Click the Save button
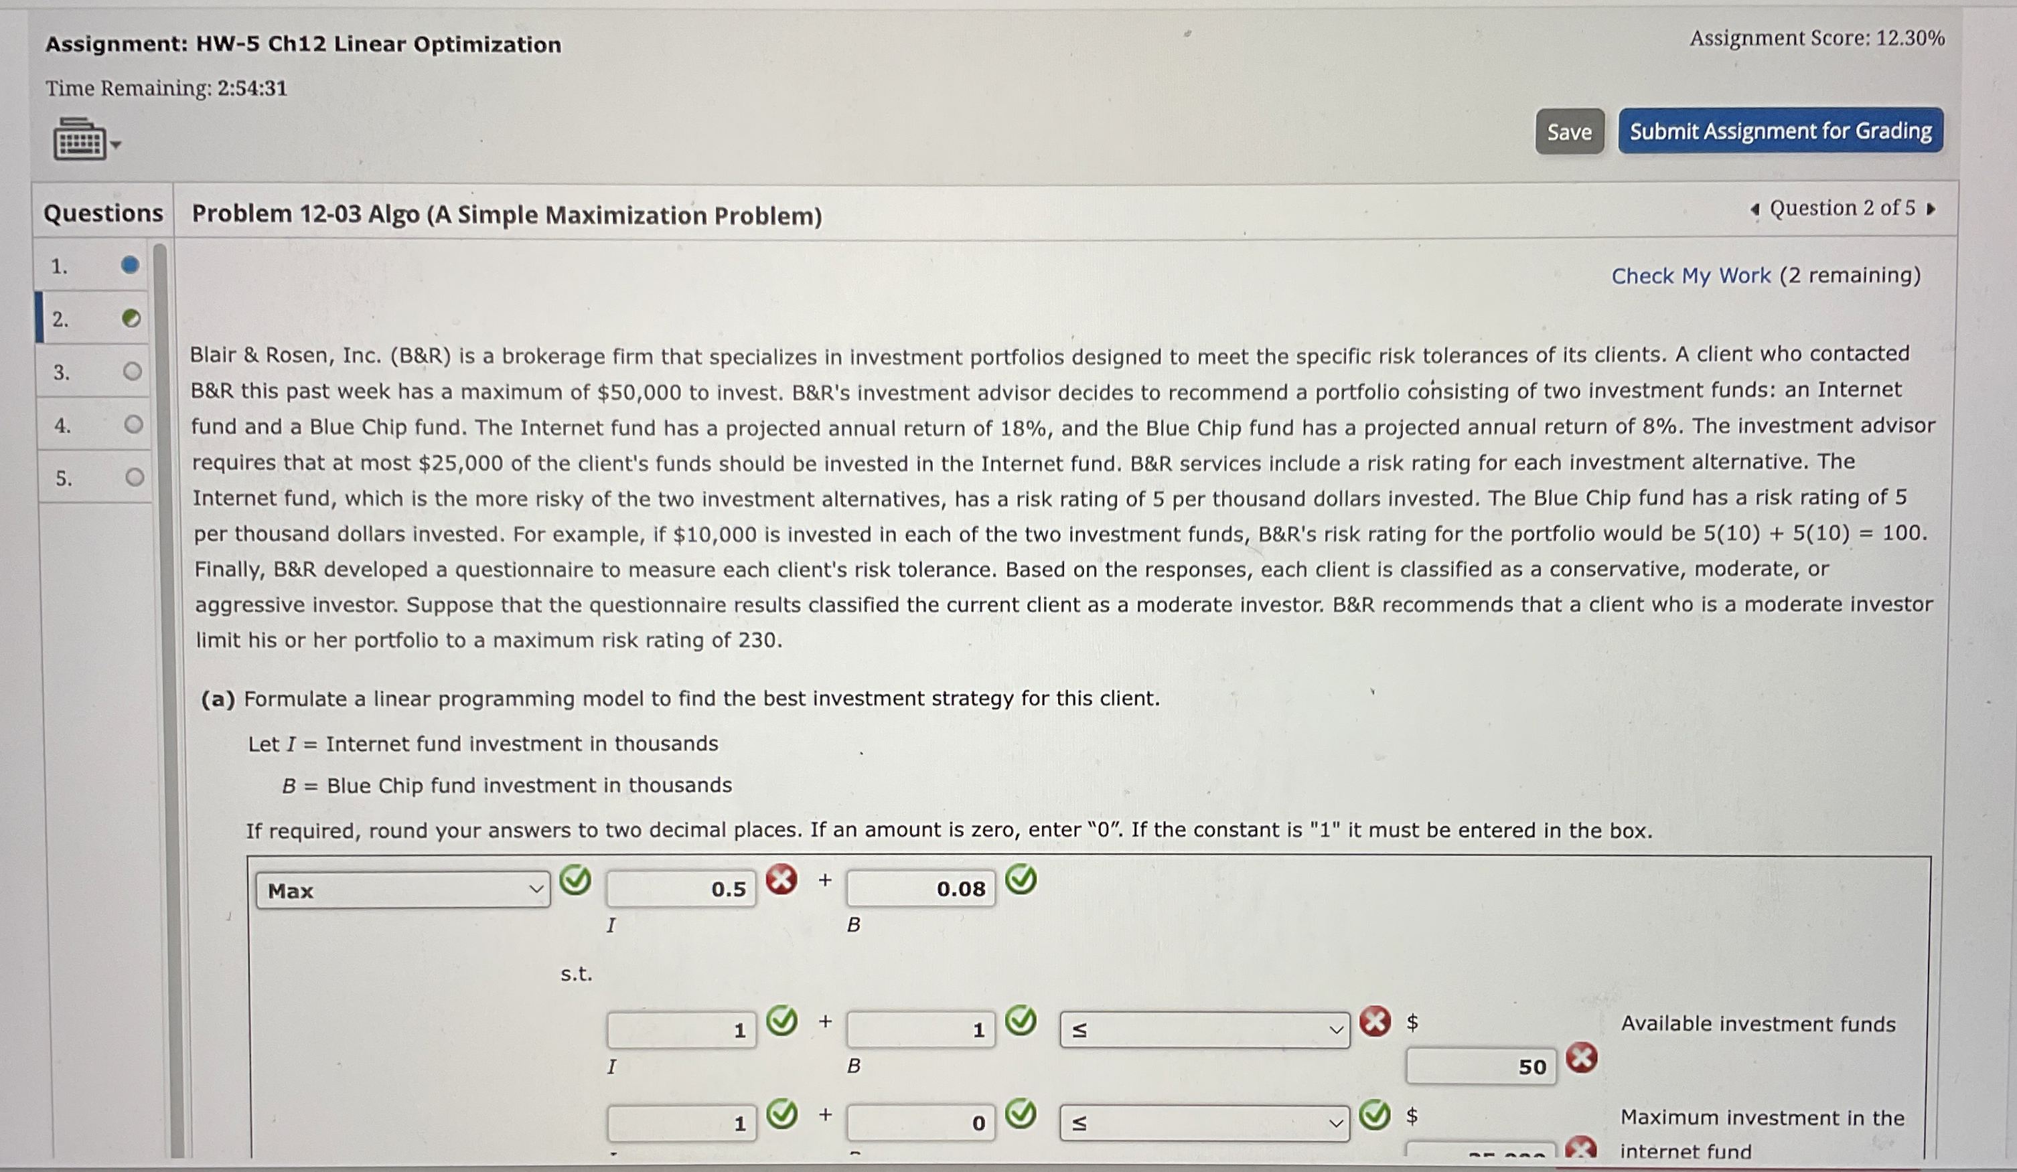The width and height of the screenshot is (2017, 1172). (x=1569, y=132)
